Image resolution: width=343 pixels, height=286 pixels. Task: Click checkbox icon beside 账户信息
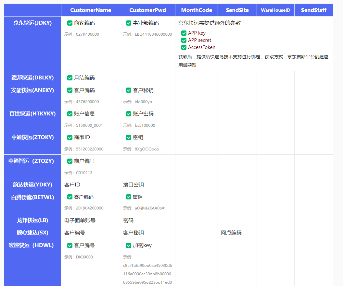pyautogui.click(x=70, y=114)
